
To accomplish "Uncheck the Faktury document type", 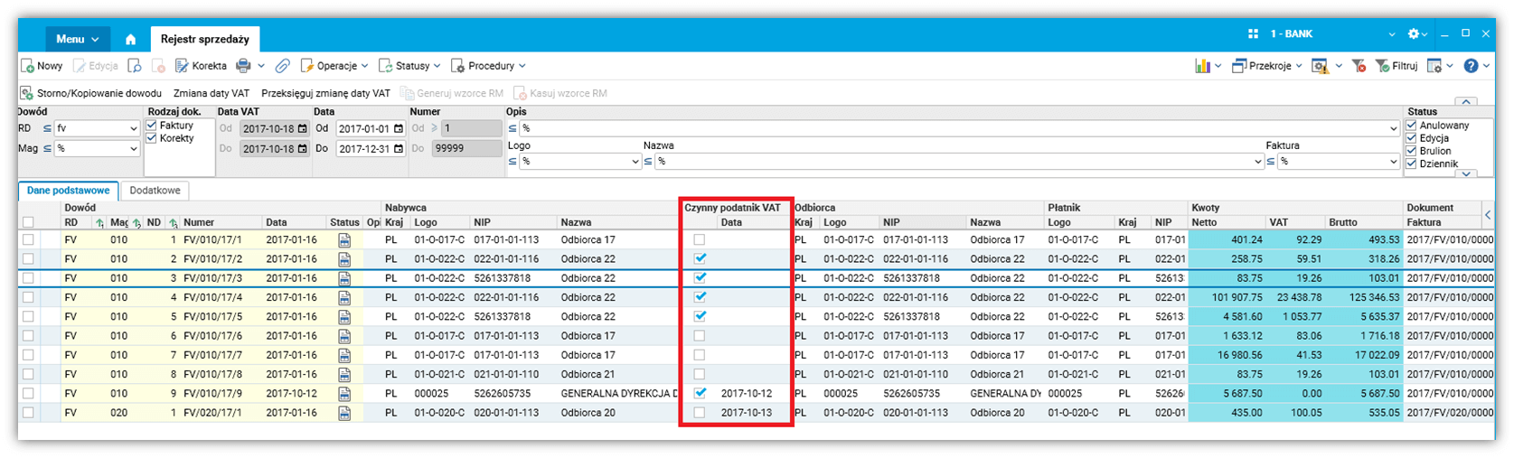I will click(x=152, y=126).
